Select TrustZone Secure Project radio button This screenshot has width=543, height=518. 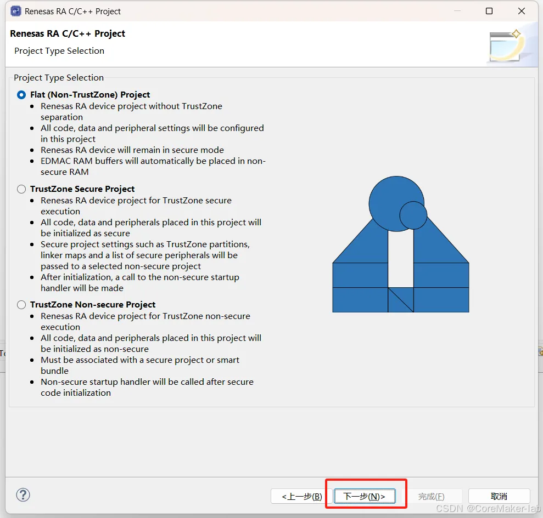[21, 189]
